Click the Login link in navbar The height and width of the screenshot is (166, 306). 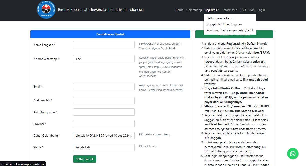pyautogui.click(x=261, y=10)
